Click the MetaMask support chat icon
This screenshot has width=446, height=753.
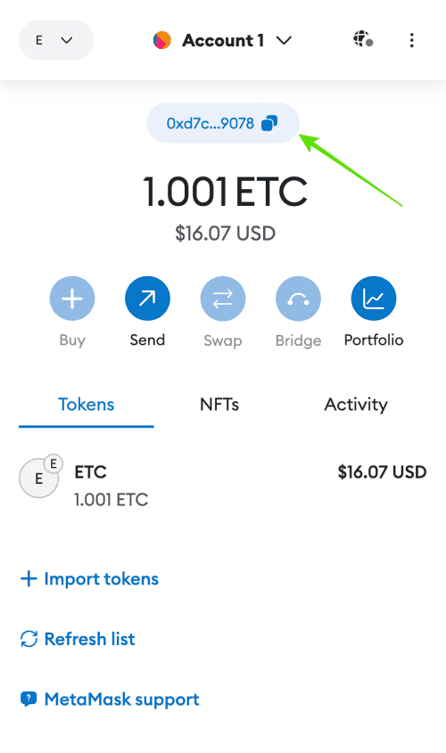click(29, 699)
